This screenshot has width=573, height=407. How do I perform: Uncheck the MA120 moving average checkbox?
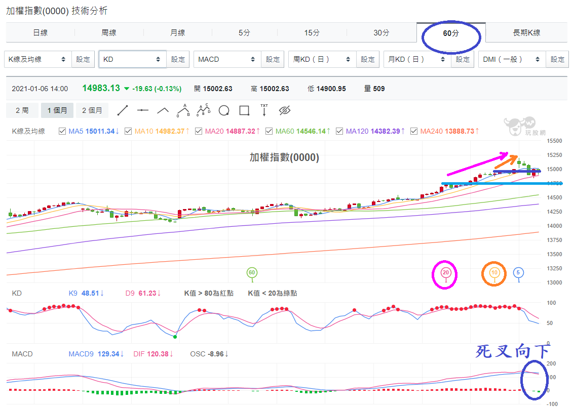pos(339,131)
